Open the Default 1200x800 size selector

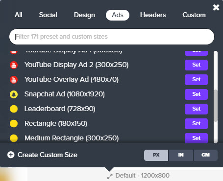[x=138, y=176]
